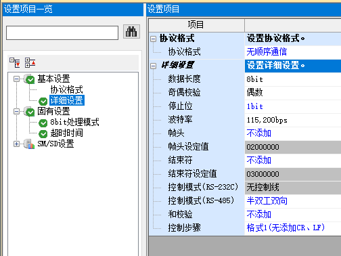Select 协议格式 in the tree
The width and height of the screenshot is (341, 256).
66,89
